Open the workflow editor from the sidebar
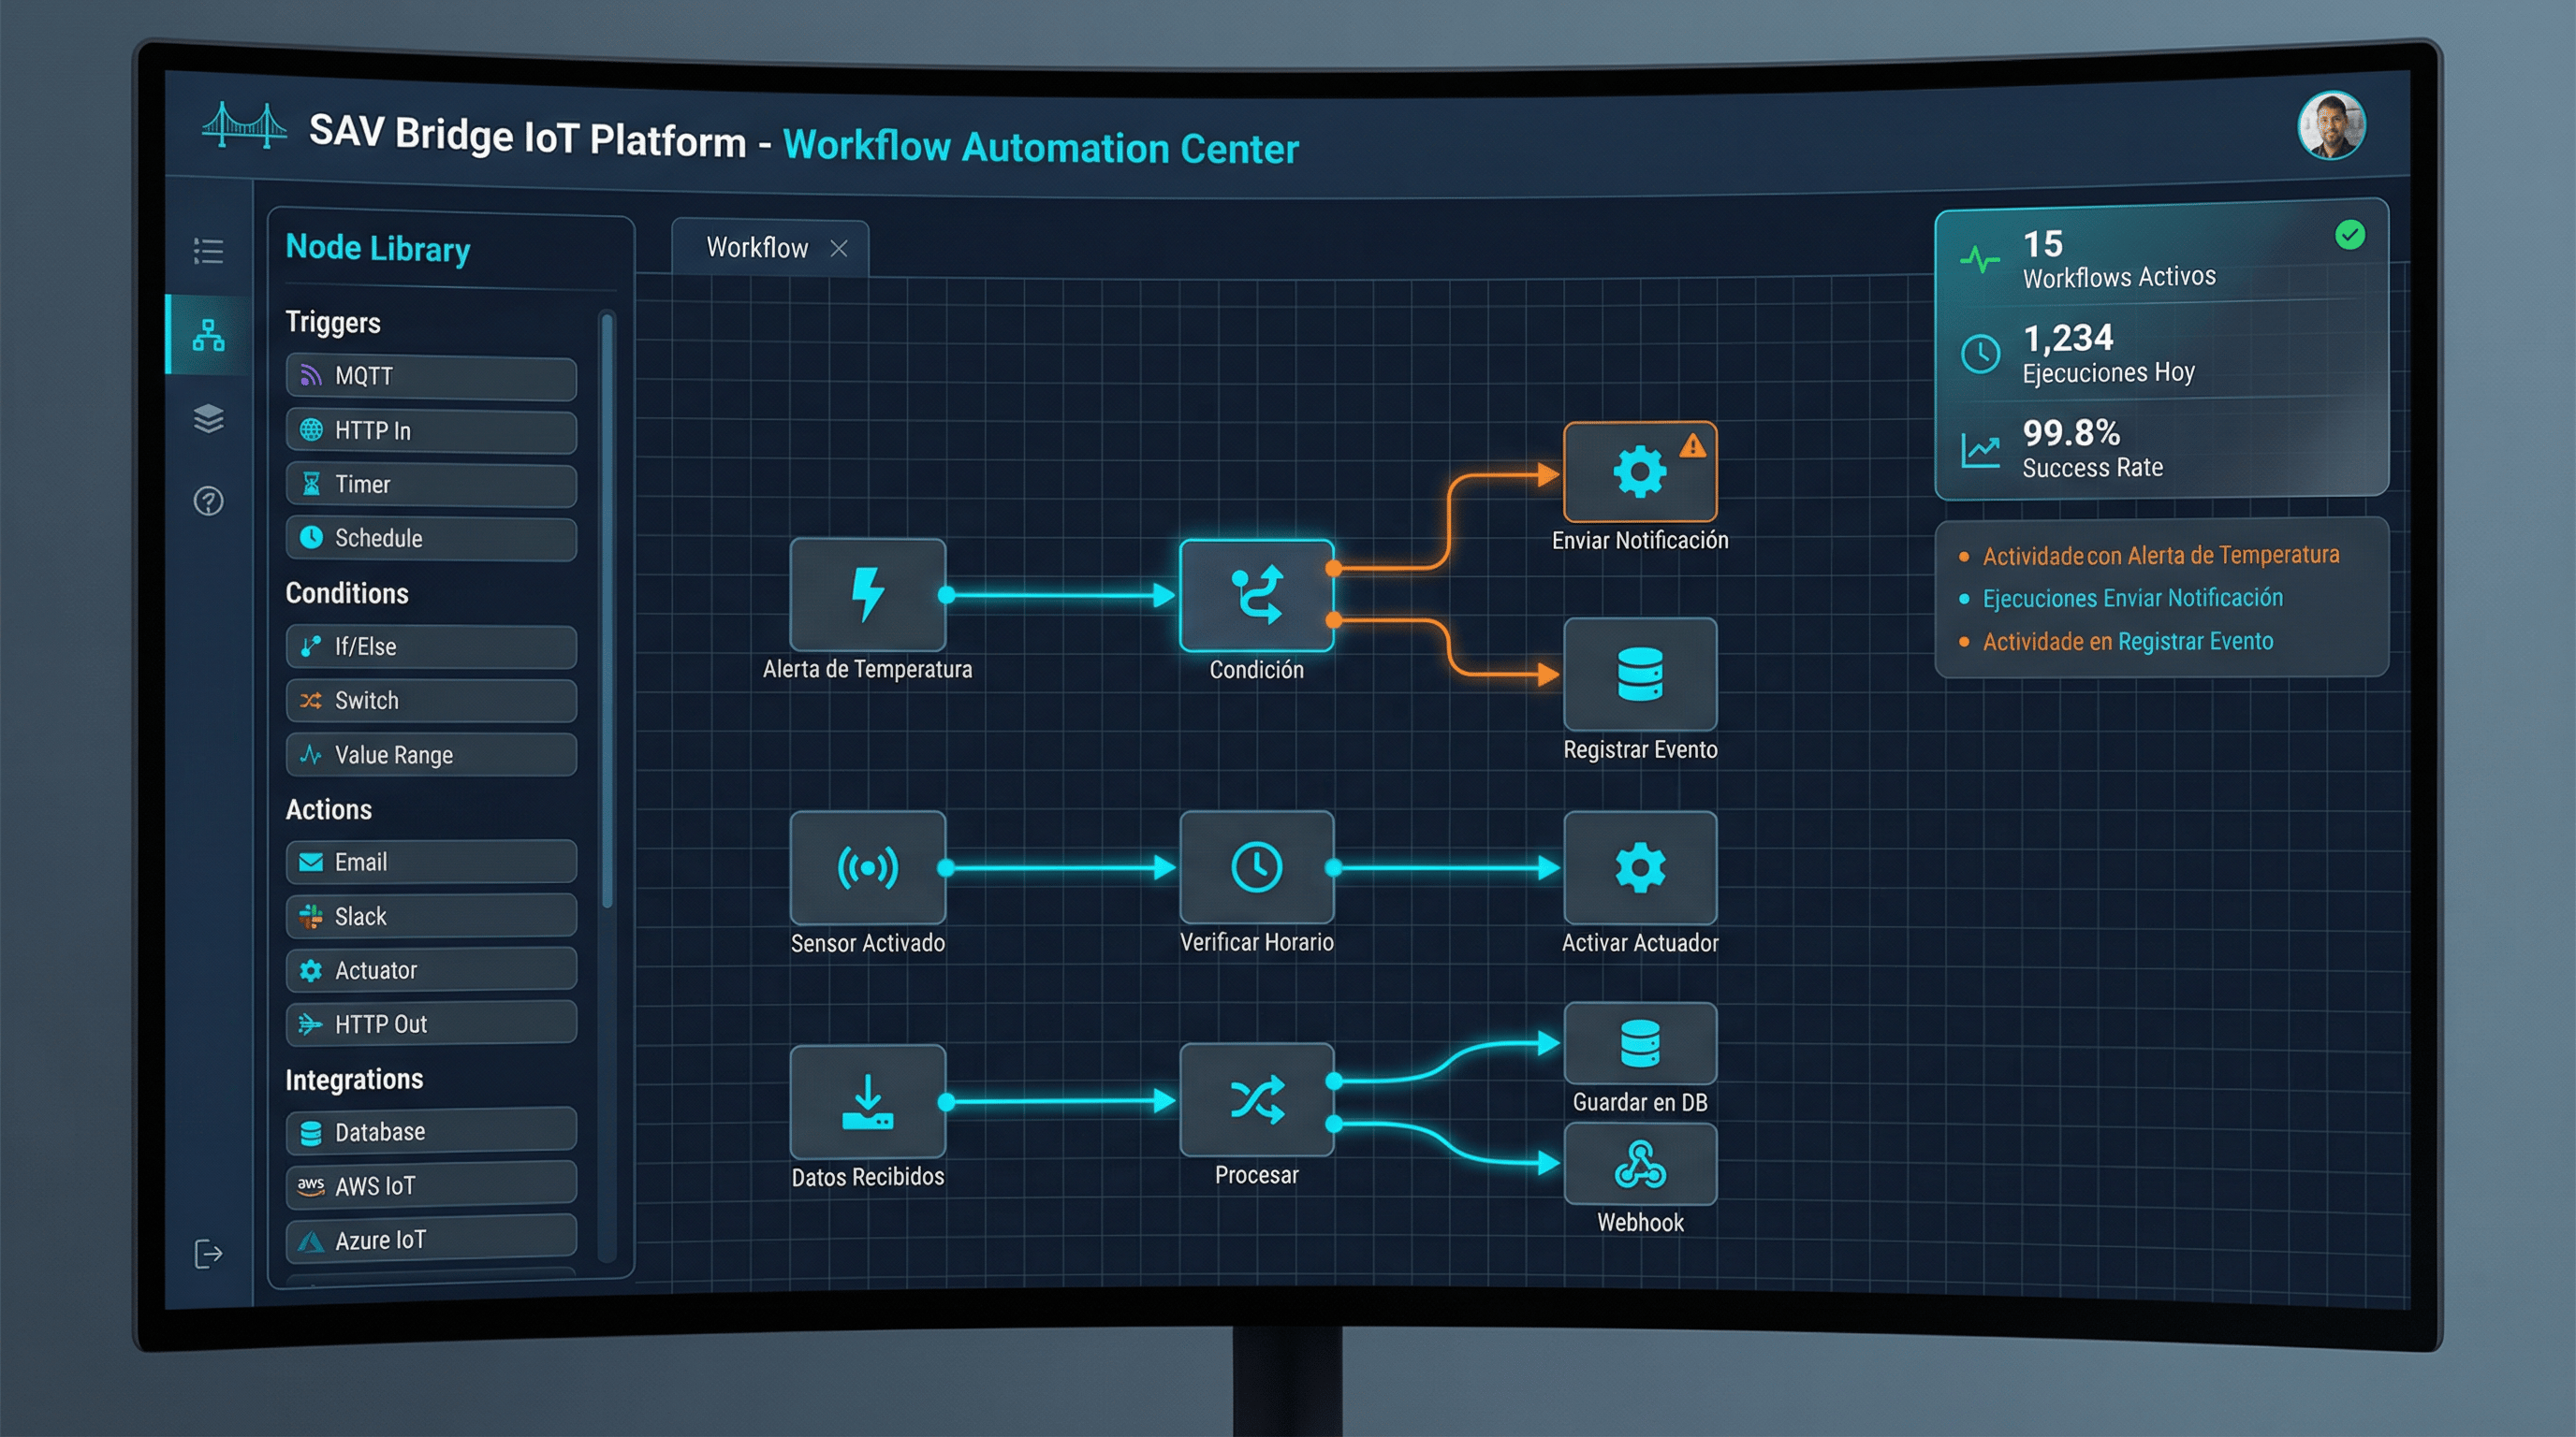The image size is (2576, 1437). point(208,333)
